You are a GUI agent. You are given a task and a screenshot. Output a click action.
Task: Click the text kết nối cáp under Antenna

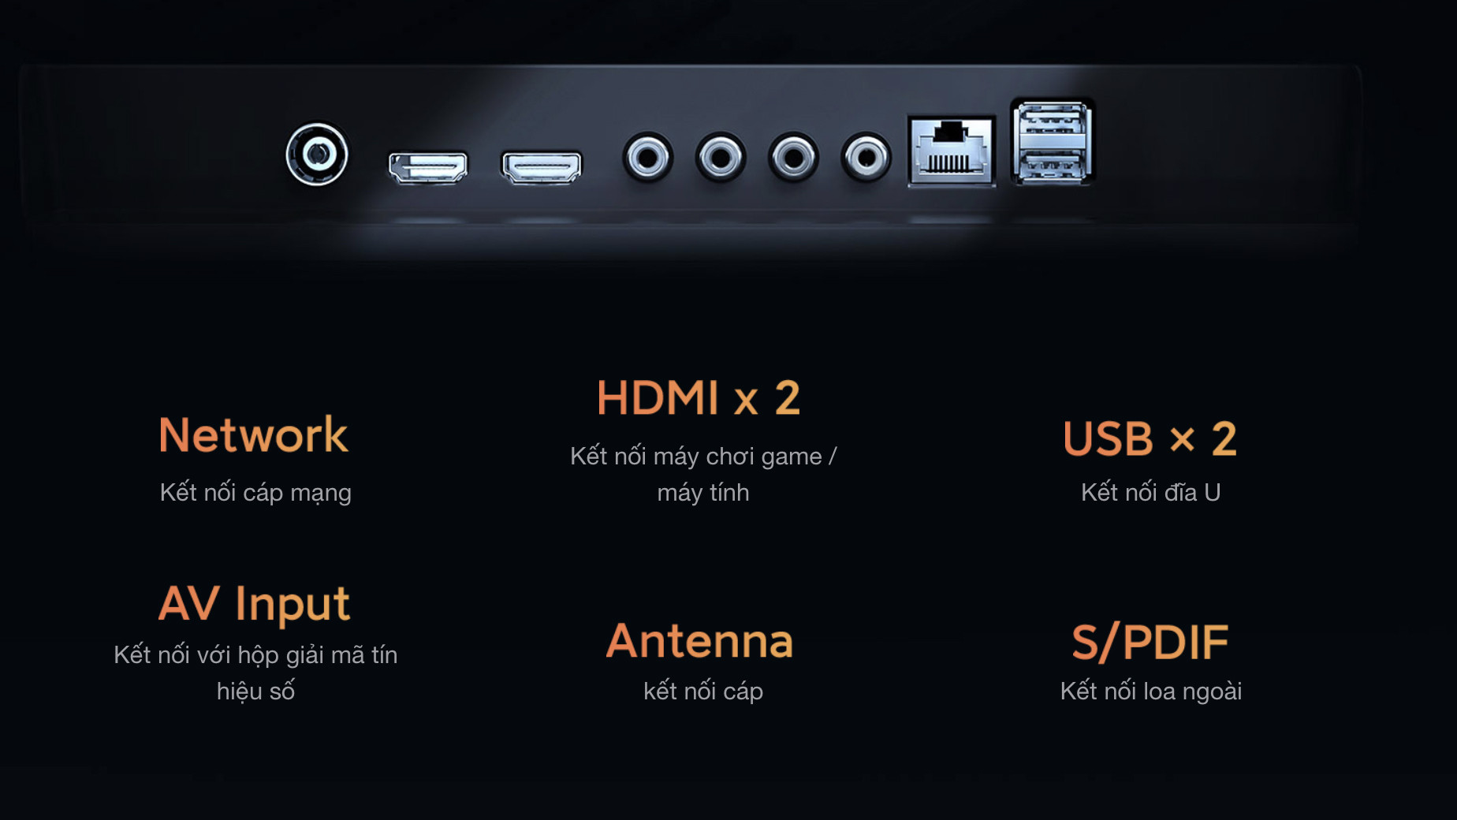[703, 691]
